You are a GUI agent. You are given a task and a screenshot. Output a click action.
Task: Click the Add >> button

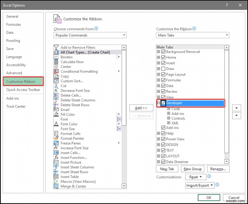coord(141,108)
